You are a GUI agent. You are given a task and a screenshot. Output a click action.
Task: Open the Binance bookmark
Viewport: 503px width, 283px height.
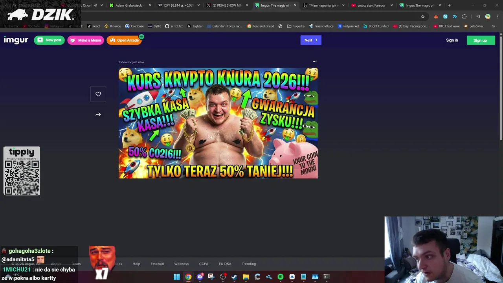point(112,26)
